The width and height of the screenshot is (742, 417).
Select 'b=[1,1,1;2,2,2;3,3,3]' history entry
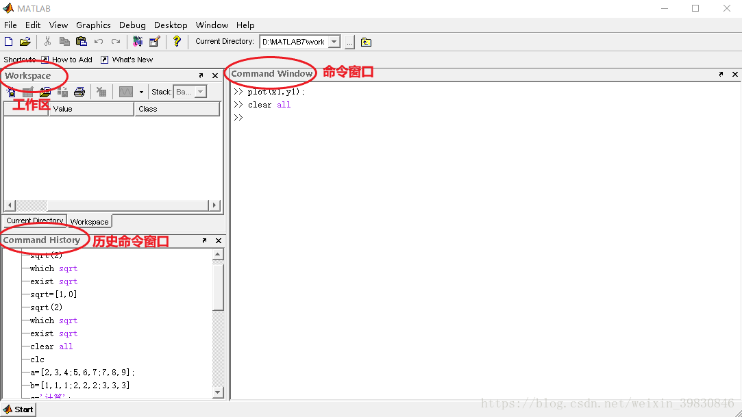click(x=80, y=386)
